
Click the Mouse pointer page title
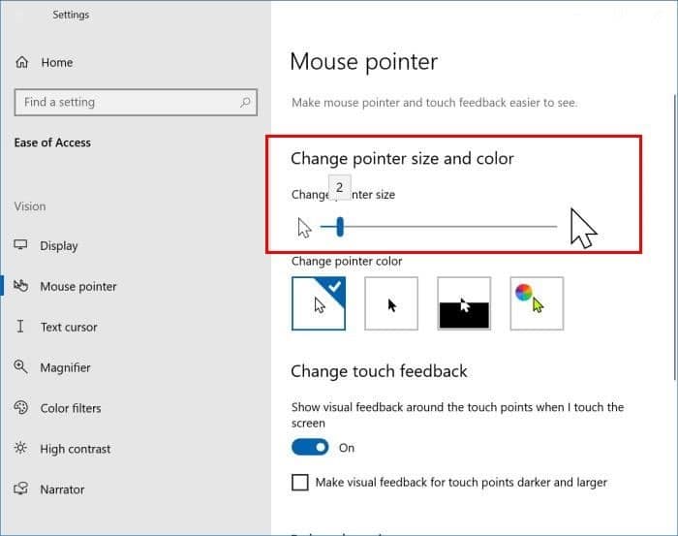point(363,62)
